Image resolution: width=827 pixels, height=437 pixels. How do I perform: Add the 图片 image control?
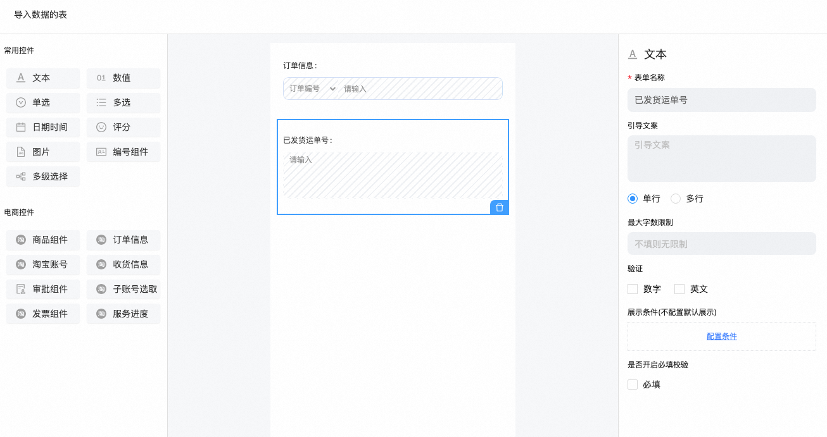click(43, 152)
